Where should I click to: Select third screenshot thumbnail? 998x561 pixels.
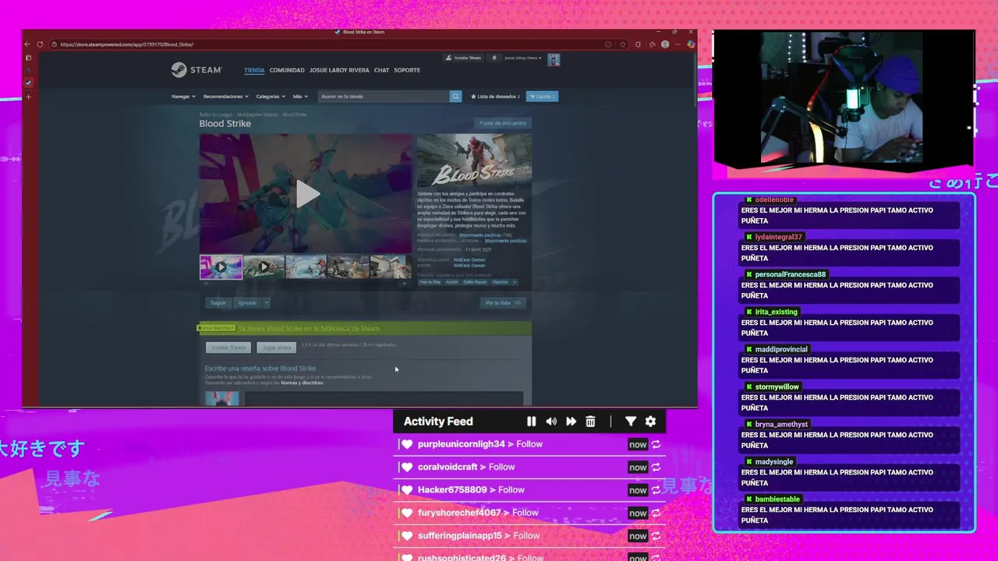pyautogui.click(x=306, y=267)
